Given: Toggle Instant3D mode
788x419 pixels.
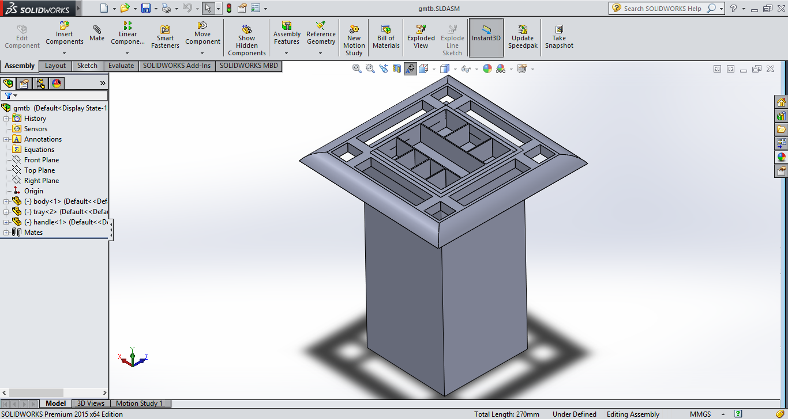Looking at the screenshot, I should click(486, 37).
